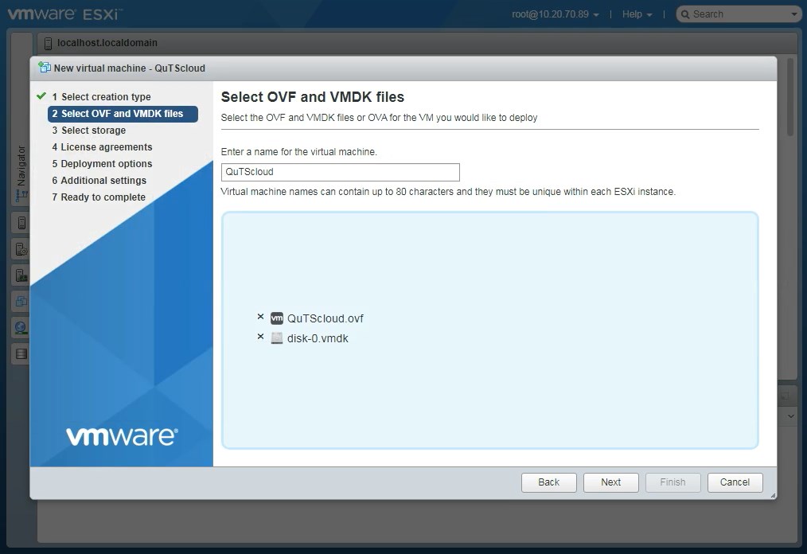The width and height of the screenshot is (807, 554).
Task: Go to step 4 License agreements
Action: [x=102, y=147]
